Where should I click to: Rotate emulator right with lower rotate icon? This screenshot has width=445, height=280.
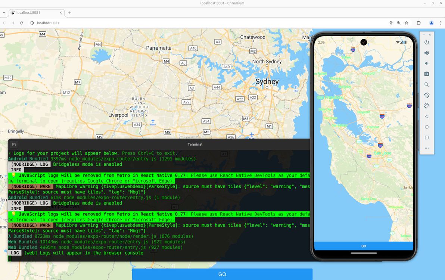tap(427, 106)
